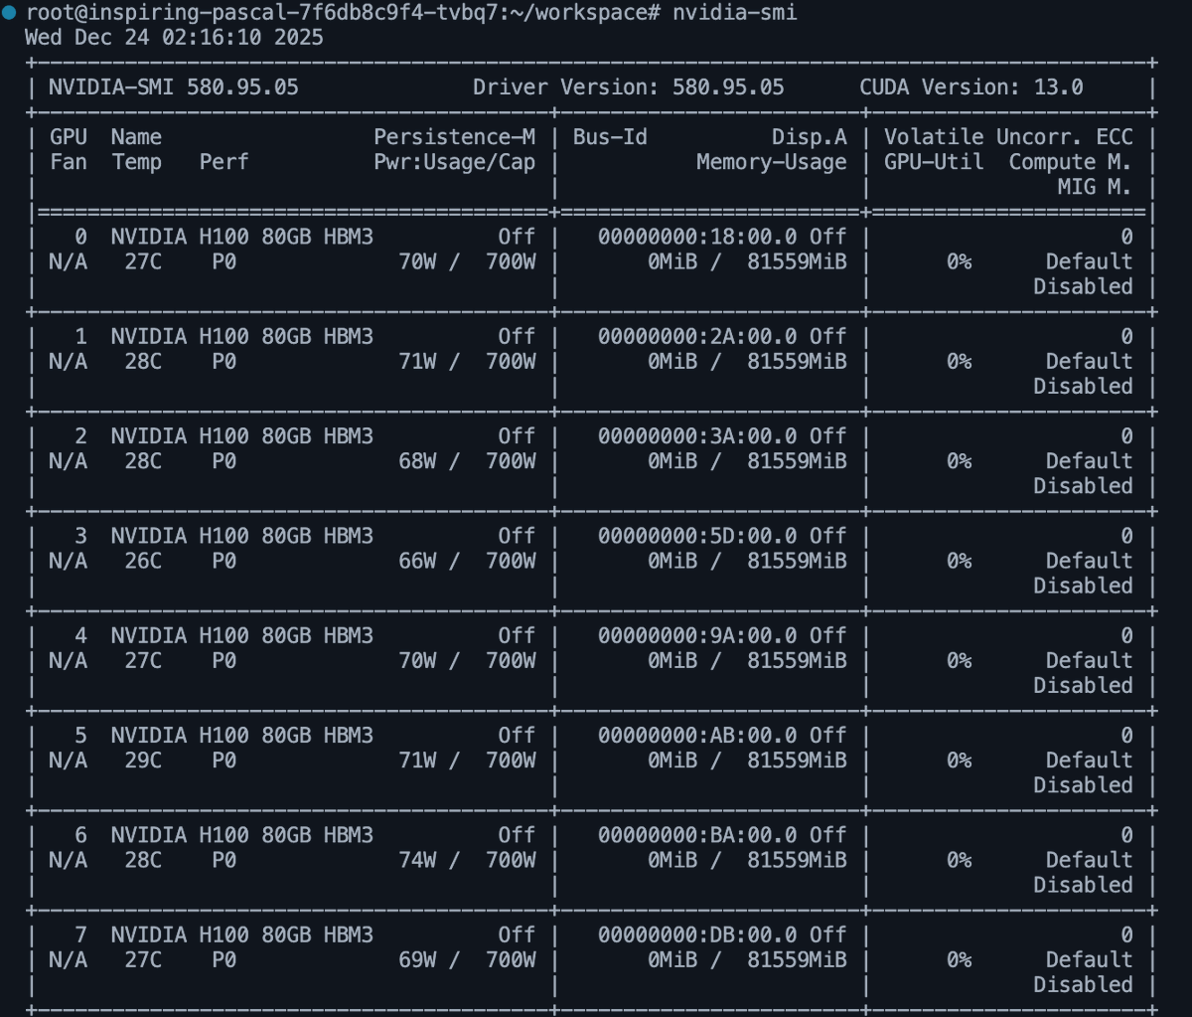
Task: Click the 0% utilization of GPU 0
Action: tap(959, 261)
